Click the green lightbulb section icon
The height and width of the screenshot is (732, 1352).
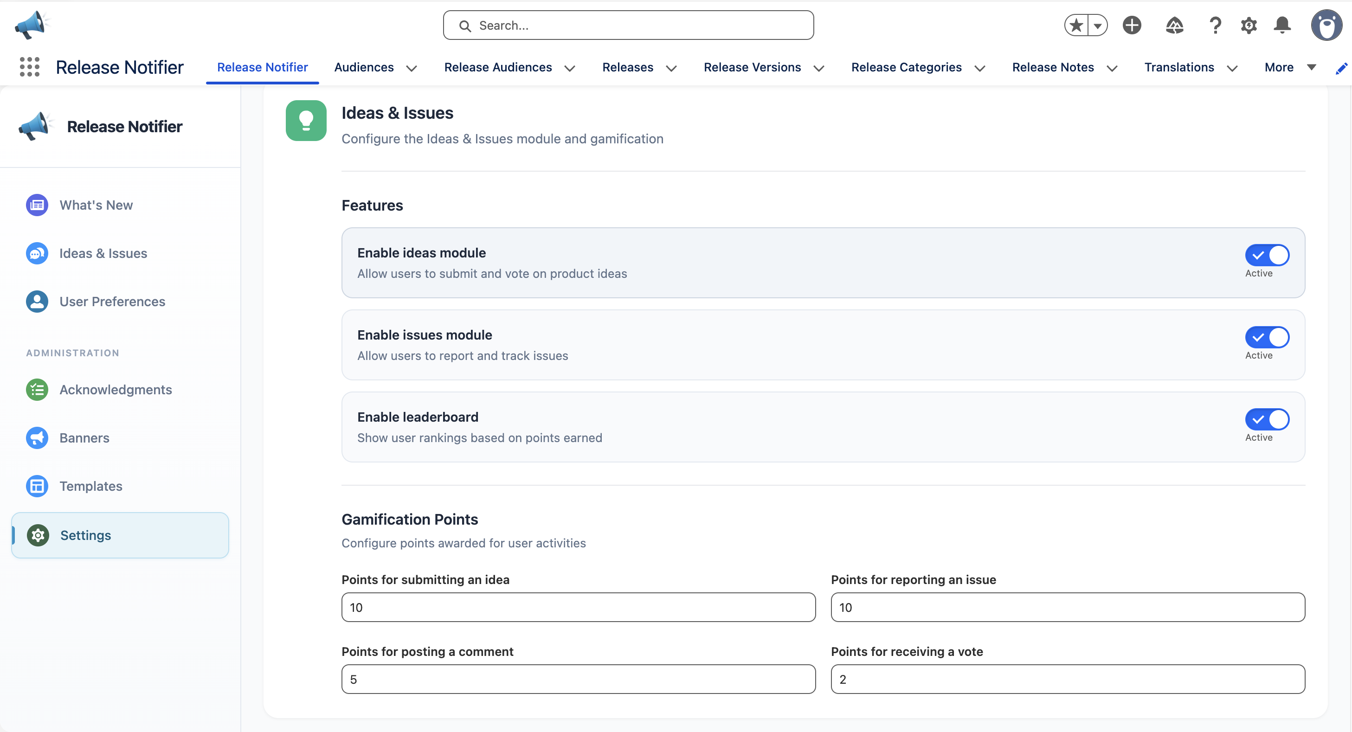pos(305,121)
